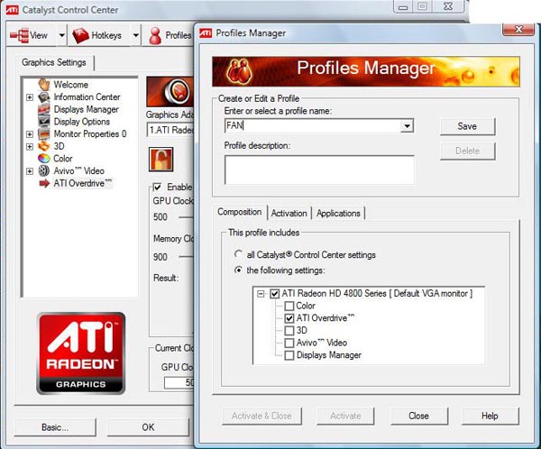Check the Color setting checkbox

pos(289,307)
